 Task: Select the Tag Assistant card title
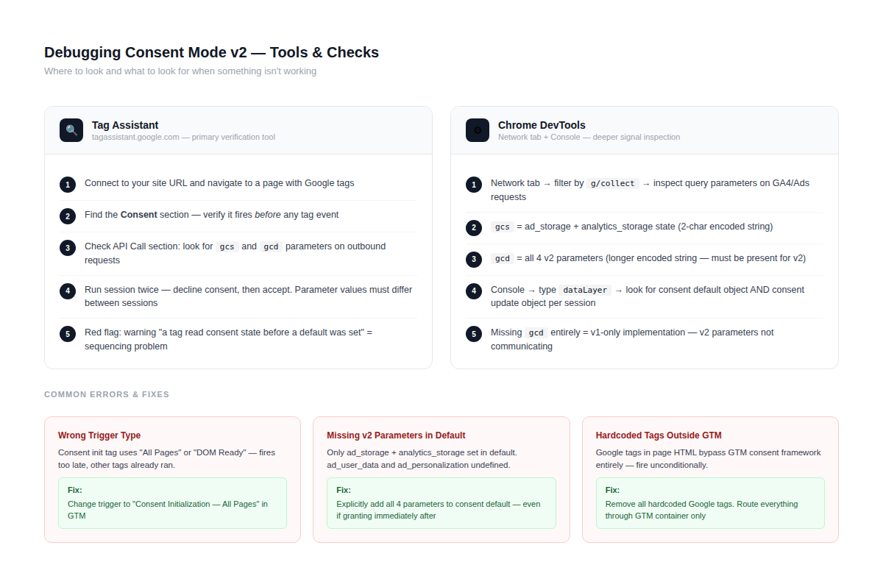click(125, 125)
